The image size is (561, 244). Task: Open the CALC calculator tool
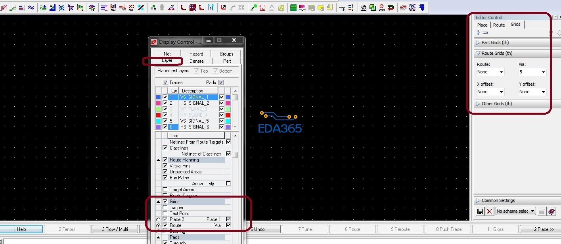tap(363, 8)
